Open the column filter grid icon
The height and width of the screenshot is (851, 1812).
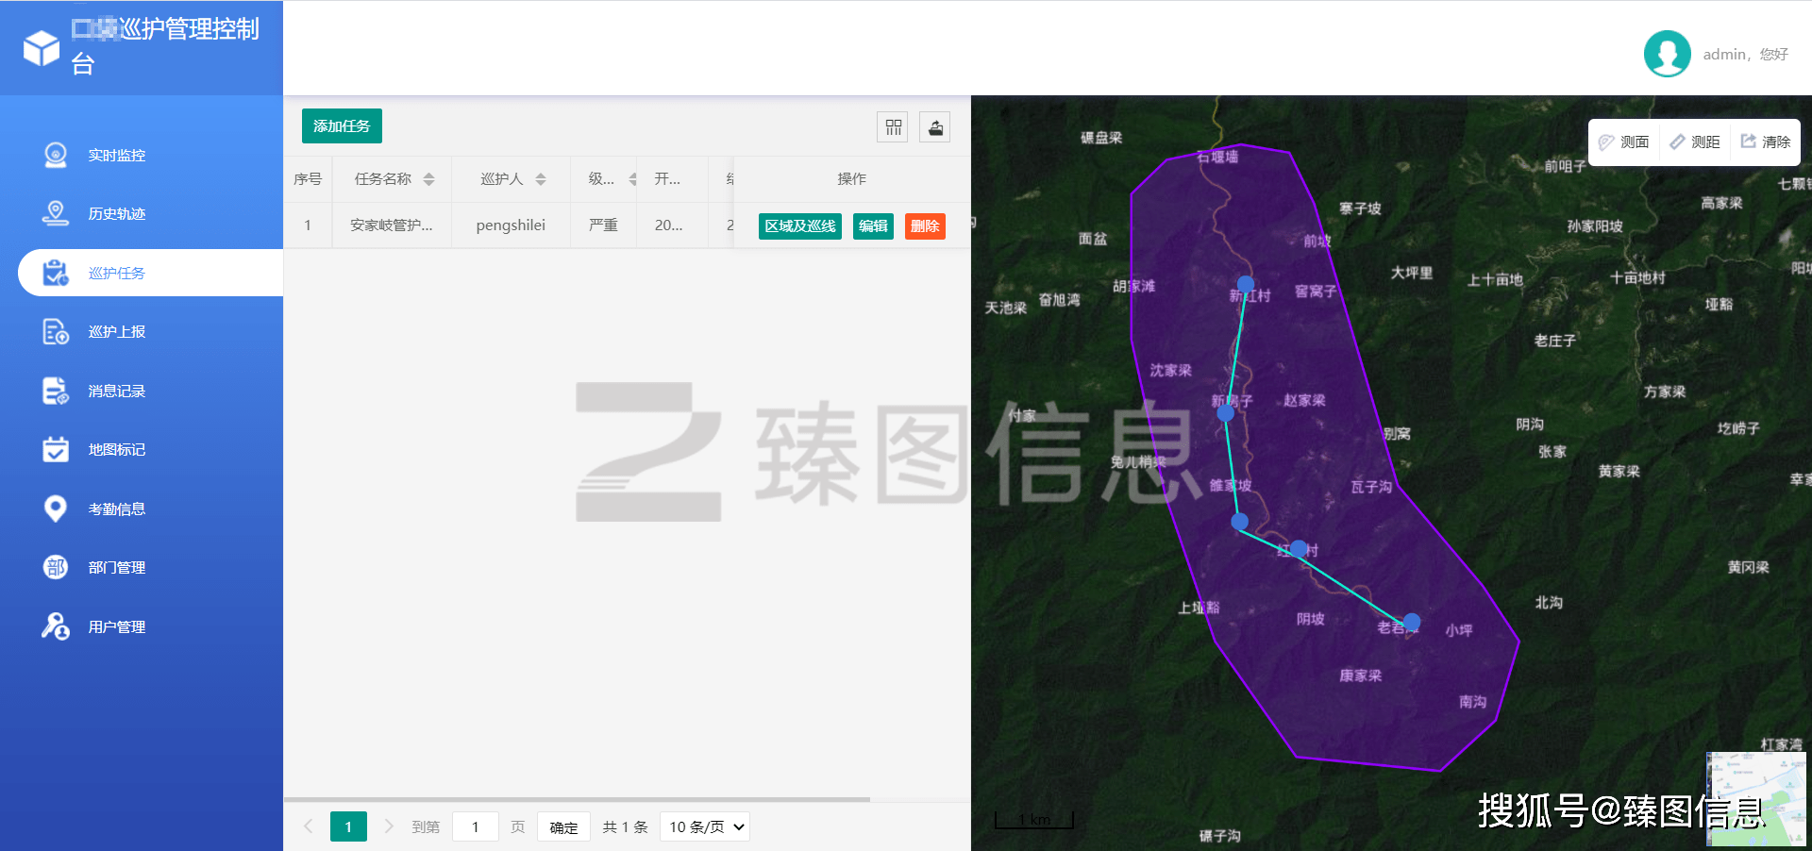[893, 126]
